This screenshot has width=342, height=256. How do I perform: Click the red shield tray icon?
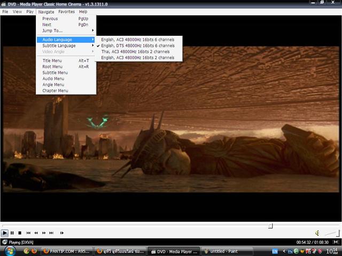(x=320, y=251)
